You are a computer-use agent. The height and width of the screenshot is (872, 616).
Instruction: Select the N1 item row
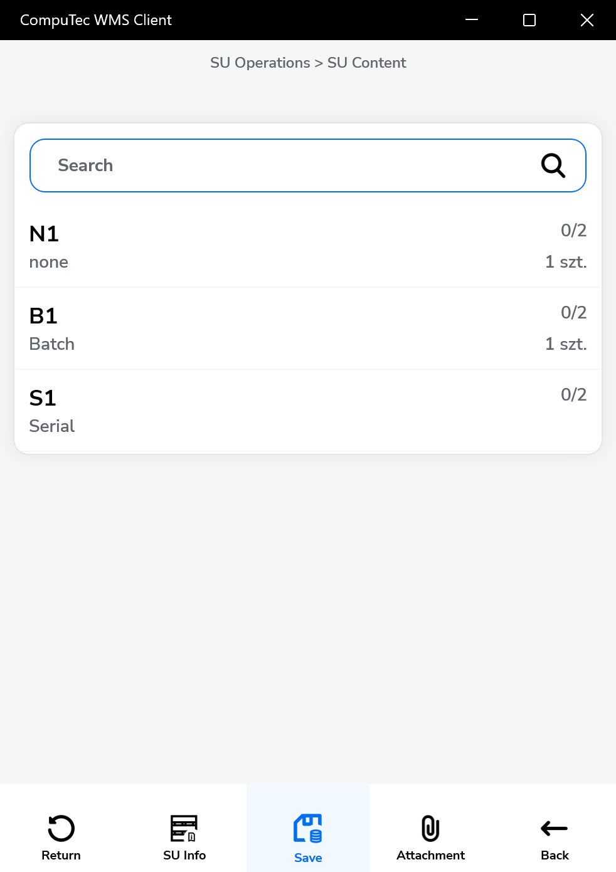[307, 246]
